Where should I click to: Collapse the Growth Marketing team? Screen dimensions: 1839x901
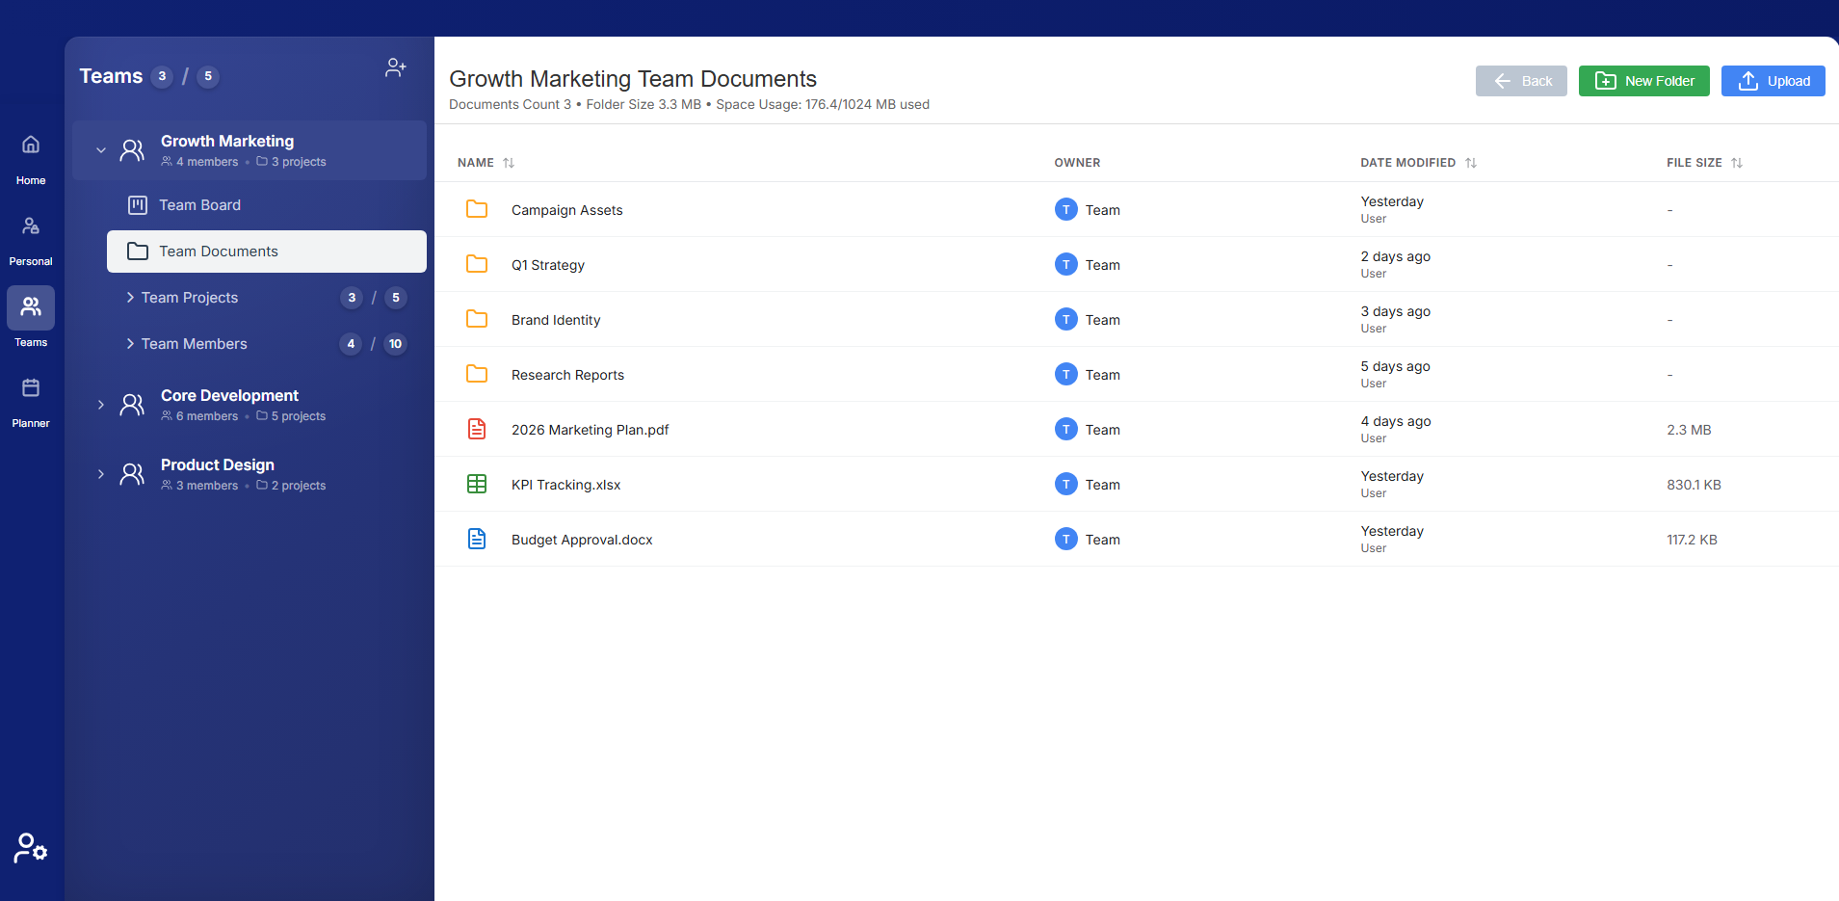(x=100, y=149)
